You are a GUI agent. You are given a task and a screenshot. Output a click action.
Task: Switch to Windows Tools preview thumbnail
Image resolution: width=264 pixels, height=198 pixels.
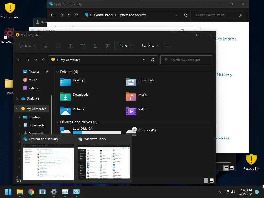coord(104,162)
